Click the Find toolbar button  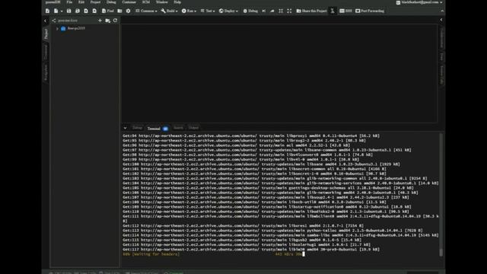coord(108,11)
